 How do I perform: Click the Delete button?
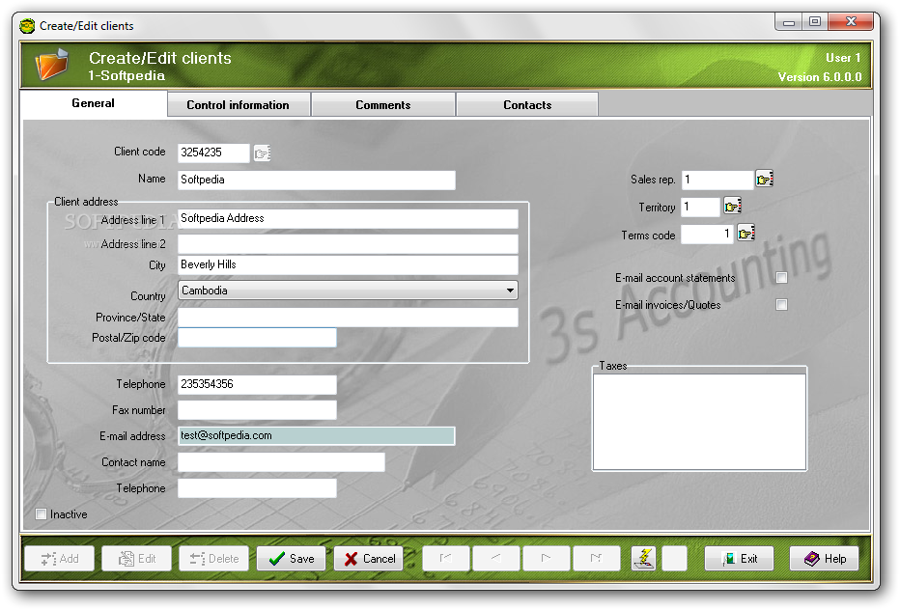click(x=213, y=558)
